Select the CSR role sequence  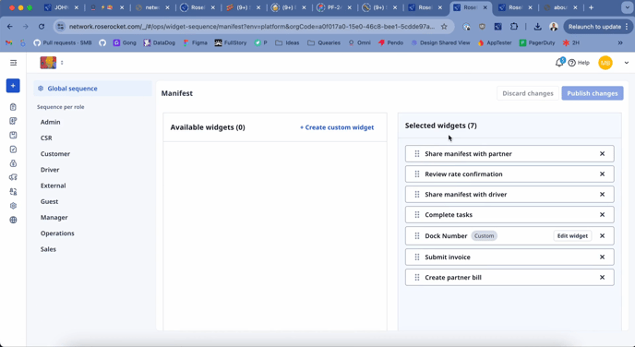[46, 138]
